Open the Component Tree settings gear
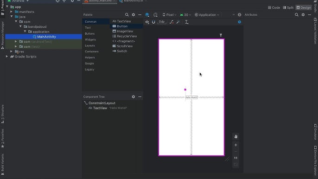 coord(133,96)
